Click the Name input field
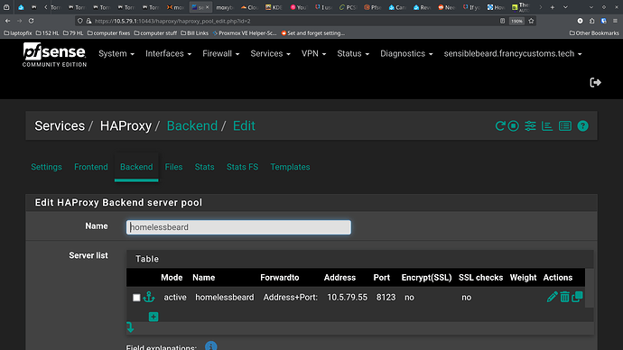 [x=238, y=227]
